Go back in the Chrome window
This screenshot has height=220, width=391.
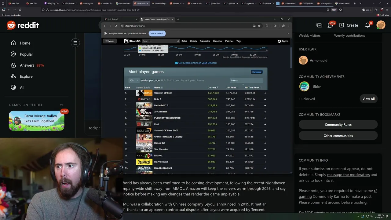pyautogui.click(x=105, y=26)
